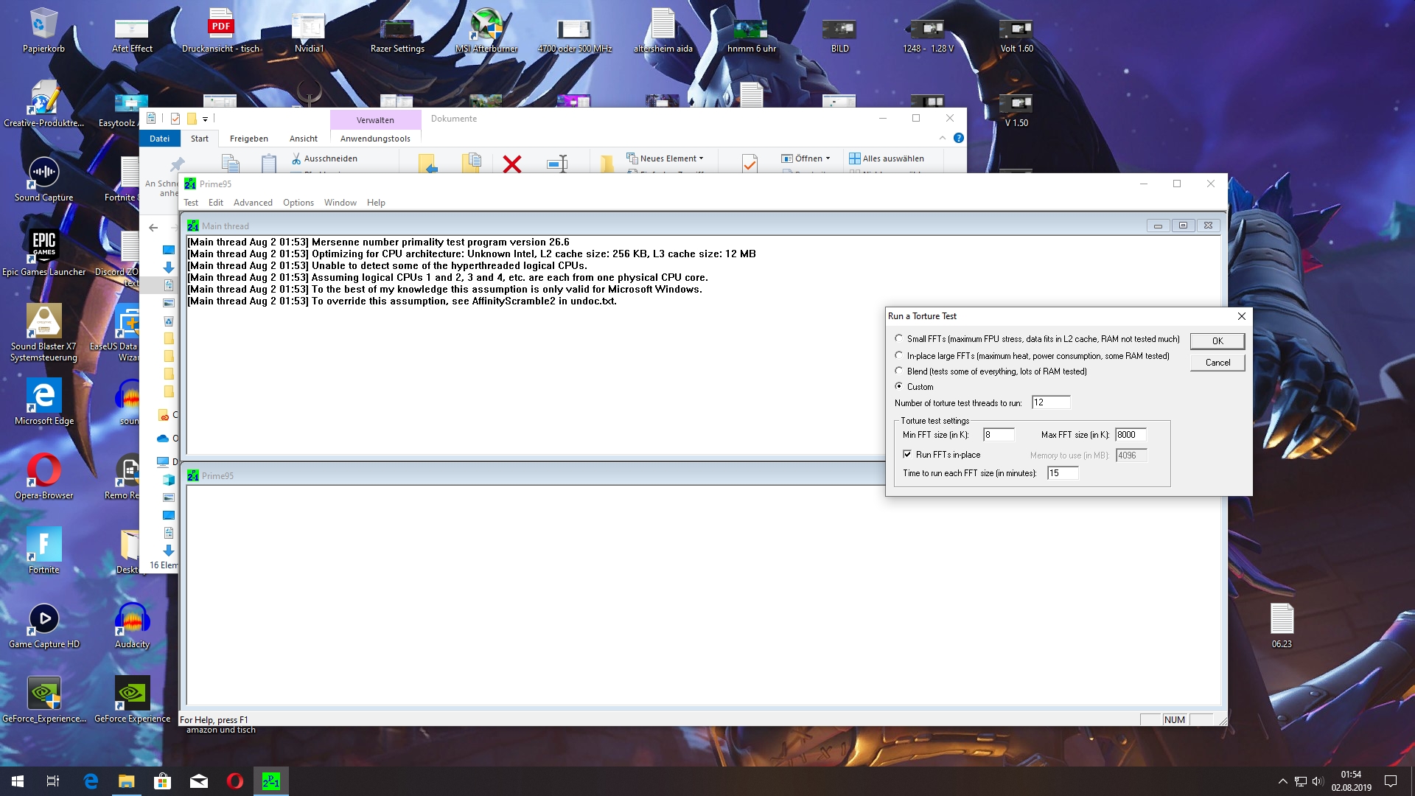Open the Options menu in Prime95
The width and height of the screenshot is (1415, 796).
(298, 203)
